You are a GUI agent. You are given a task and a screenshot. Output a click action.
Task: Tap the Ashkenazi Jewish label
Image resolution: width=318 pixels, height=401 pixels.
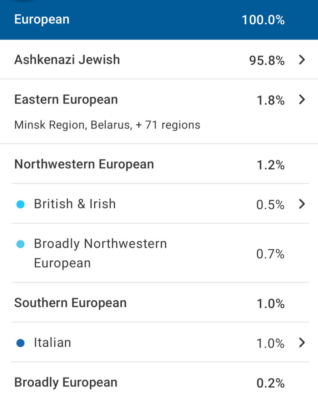67,60
